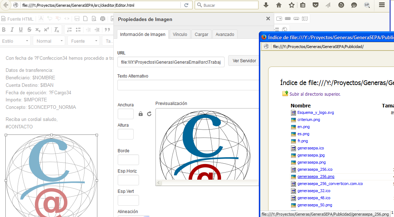The width and height of the screenshot is (394, 217).
Task: Go to the Firefox home page
Action: pos(279,5)
